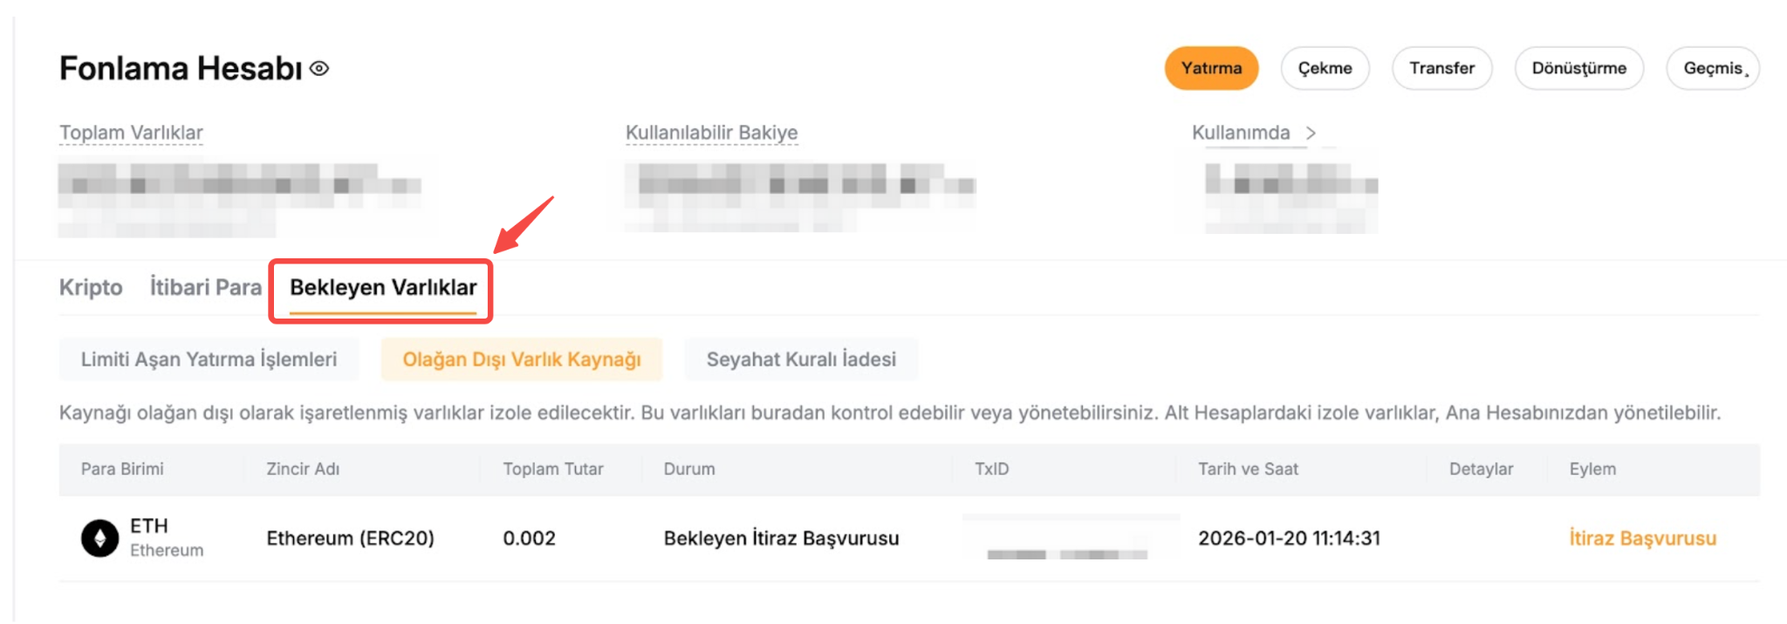Open the Geçmiş history button

pos(1712,68)
